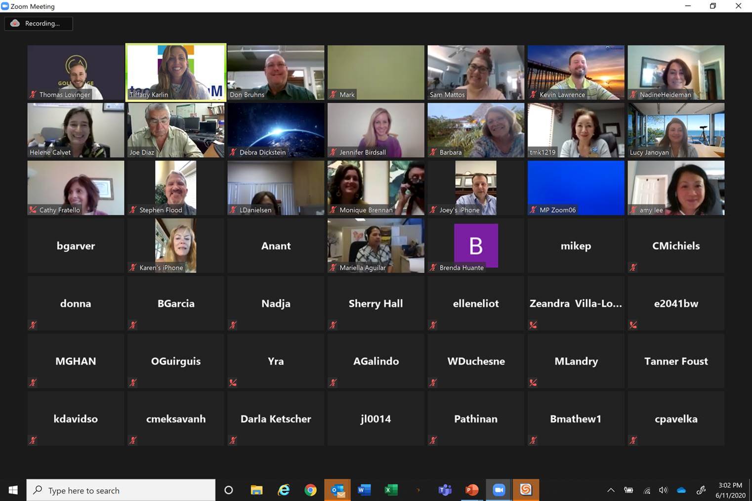The image size is (752, 501).
Task: Select the muted mic icon in Sherry Hall's tile
Action: (x=334, y=325)
